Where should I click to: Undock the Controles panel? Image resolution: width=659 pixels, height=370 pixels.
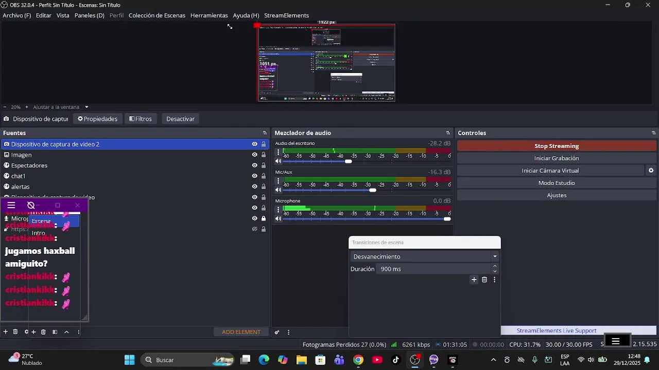654,133
